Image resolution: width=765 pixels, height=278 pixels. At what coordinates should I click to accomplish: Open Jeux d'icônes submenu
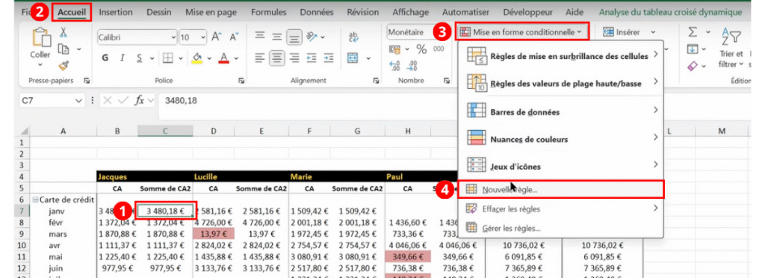pos(560,167)
